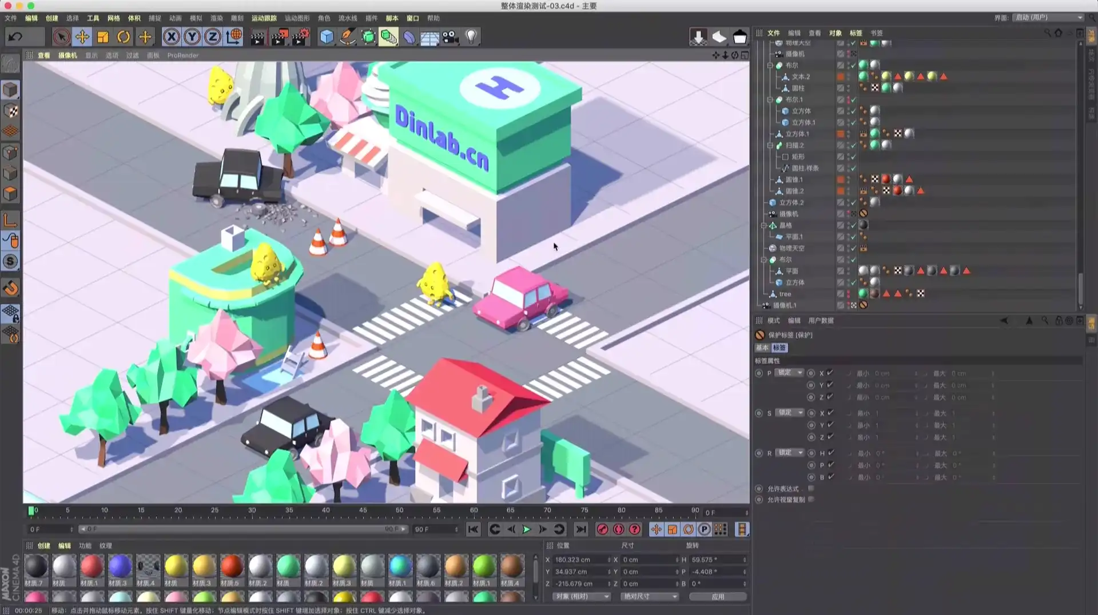Open the camera object icon in toolbar

pyautogui.click(x=451, y=37)
